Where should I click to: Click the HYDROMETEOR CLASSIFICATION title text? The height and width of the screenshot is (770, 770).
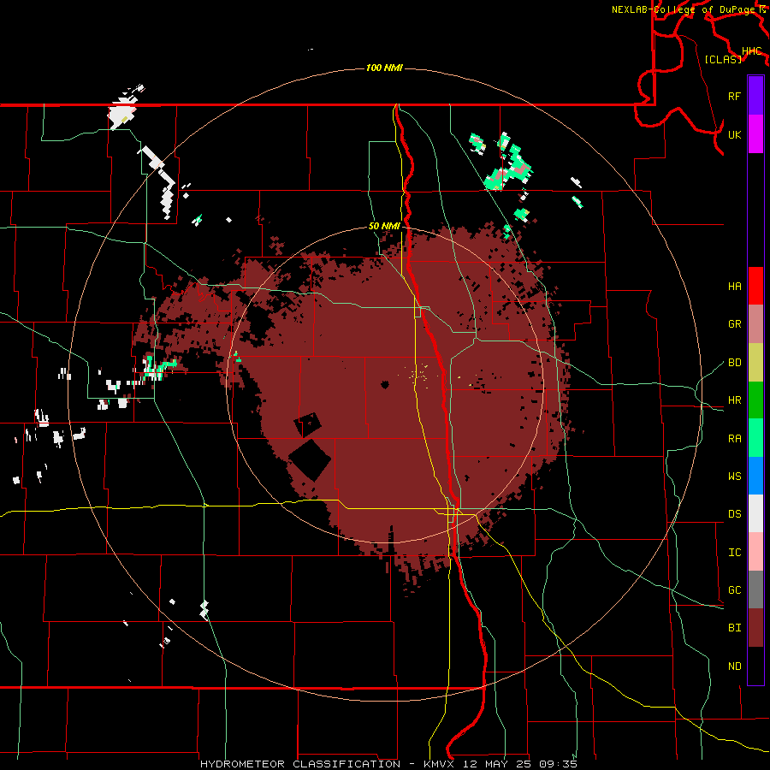tap(300, 764)
